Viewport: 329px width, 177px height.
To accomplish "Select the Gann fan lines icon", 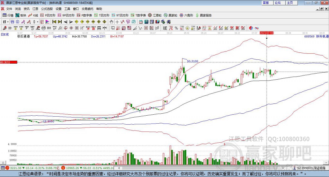I will (118, 28).
